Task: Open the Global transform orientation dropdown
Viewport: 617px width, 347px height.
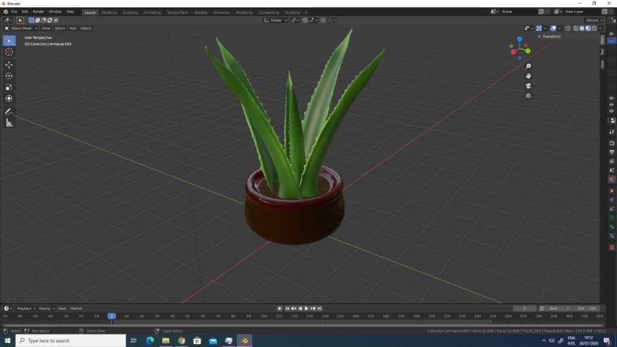Action: tap(276, 20)
